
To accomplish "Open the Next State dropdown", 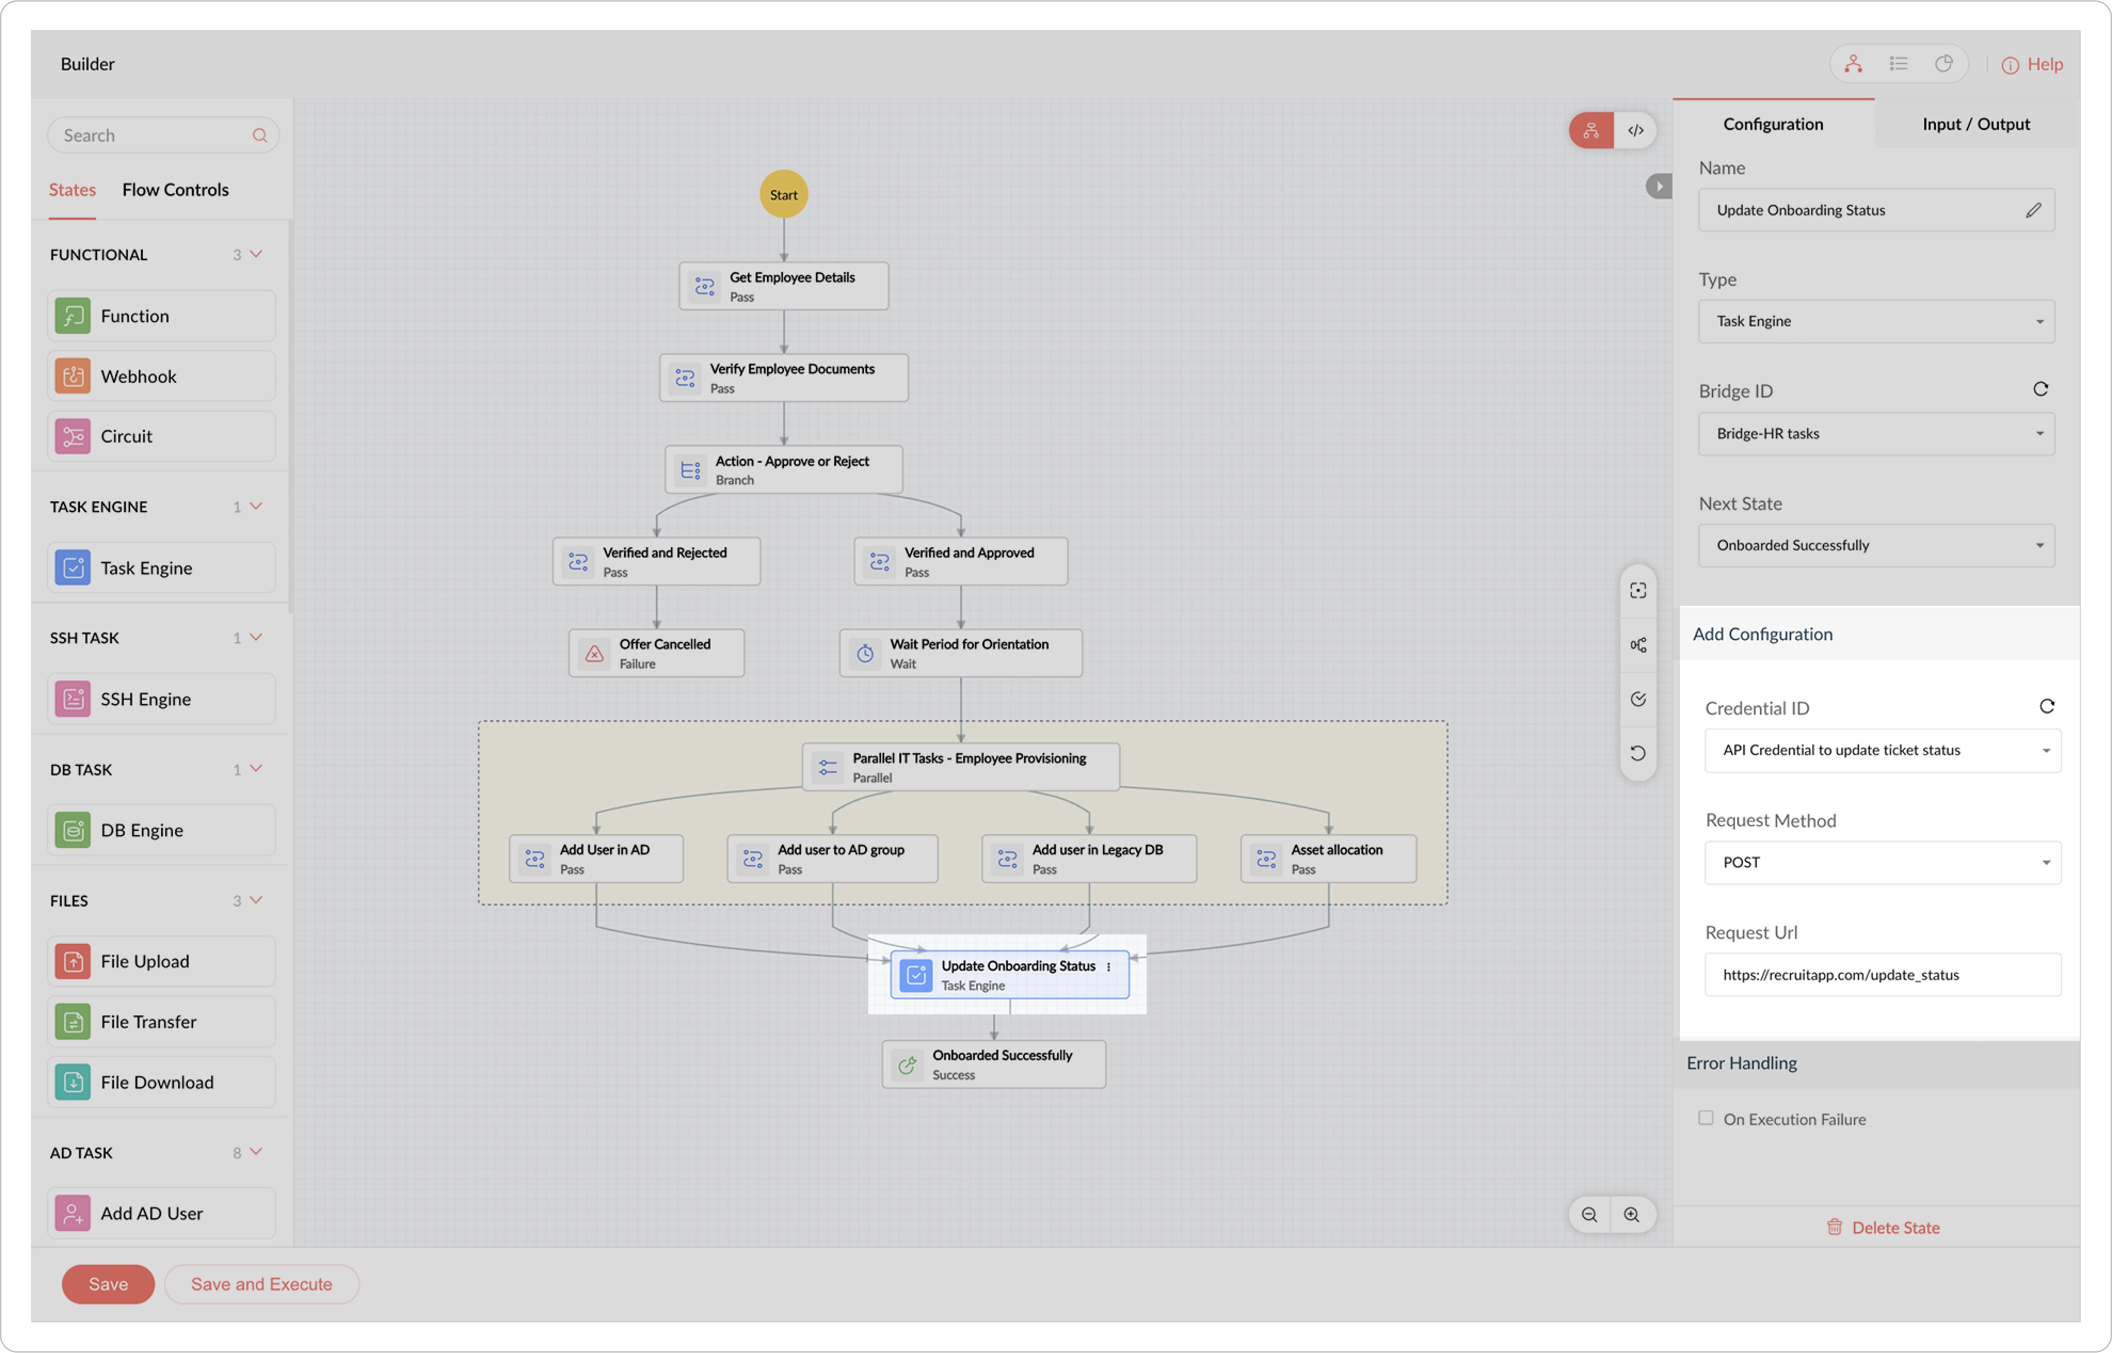I will point(1877,546).
